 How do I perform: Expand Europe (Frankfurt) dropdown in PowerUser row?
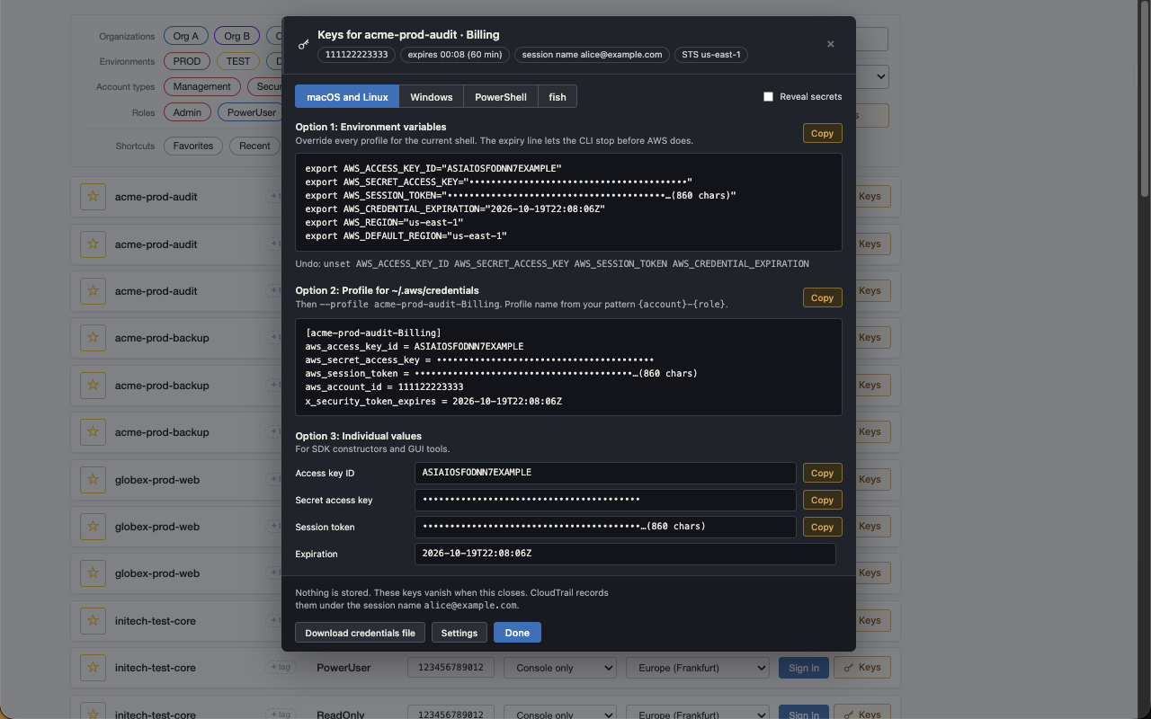point(698,668)
